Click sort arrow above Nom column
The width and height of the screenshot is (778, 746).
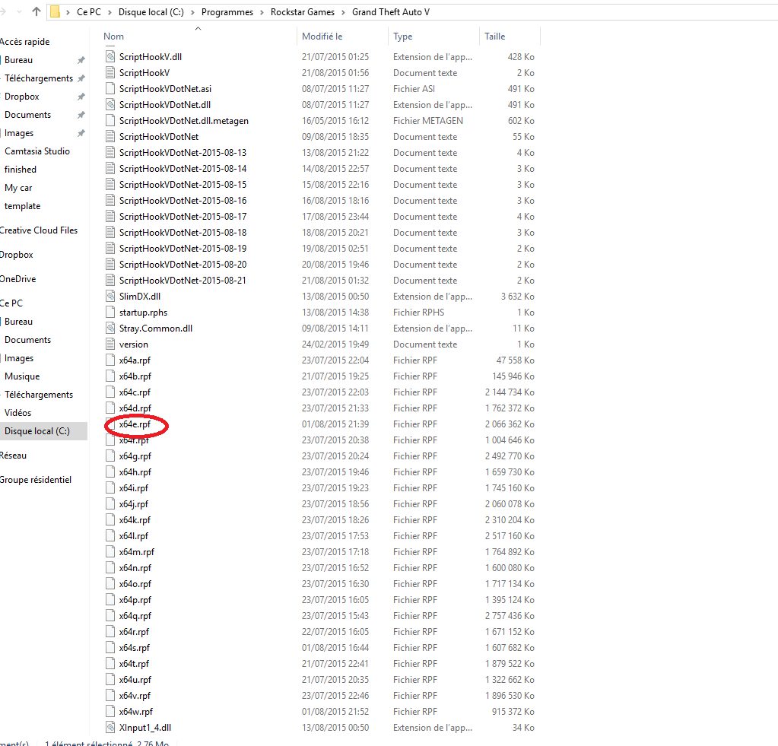(198, 28)
